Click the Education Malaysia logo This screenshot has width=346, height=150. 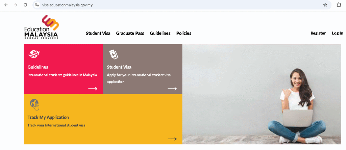click(41, 27)
